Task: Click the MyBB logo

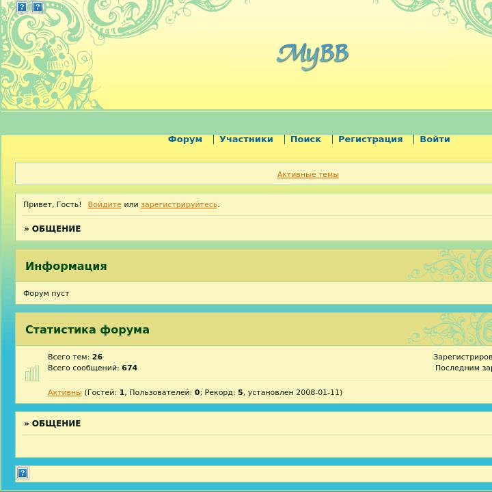Action: (x=312, y=56)
